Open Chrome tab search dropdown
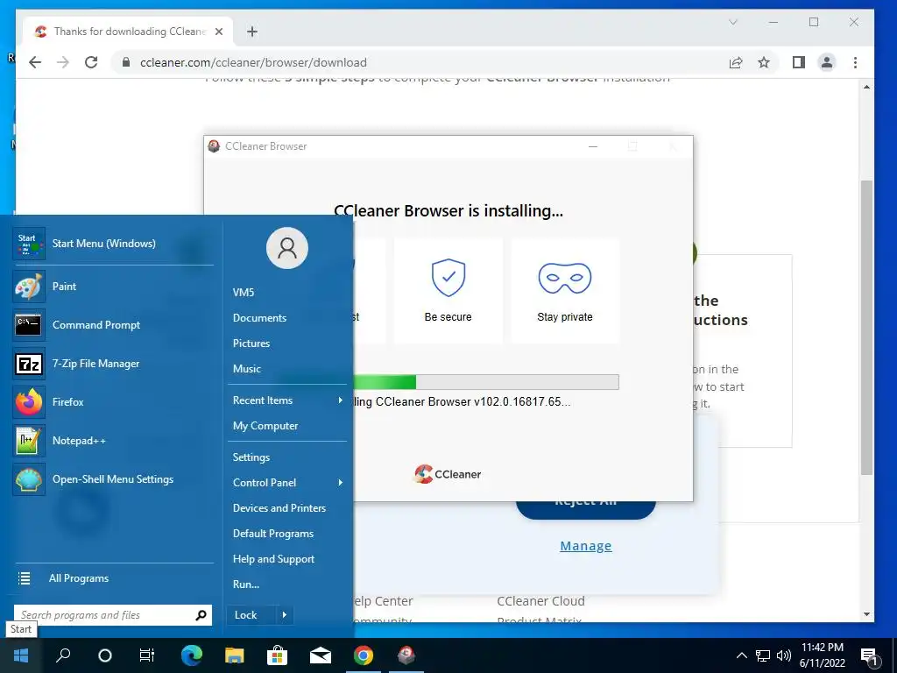 [733, 22]
